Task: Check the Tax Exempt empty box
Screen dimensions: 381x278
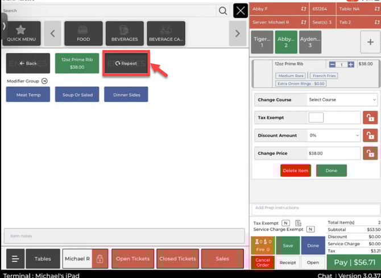Action: [x=316, y=118]
